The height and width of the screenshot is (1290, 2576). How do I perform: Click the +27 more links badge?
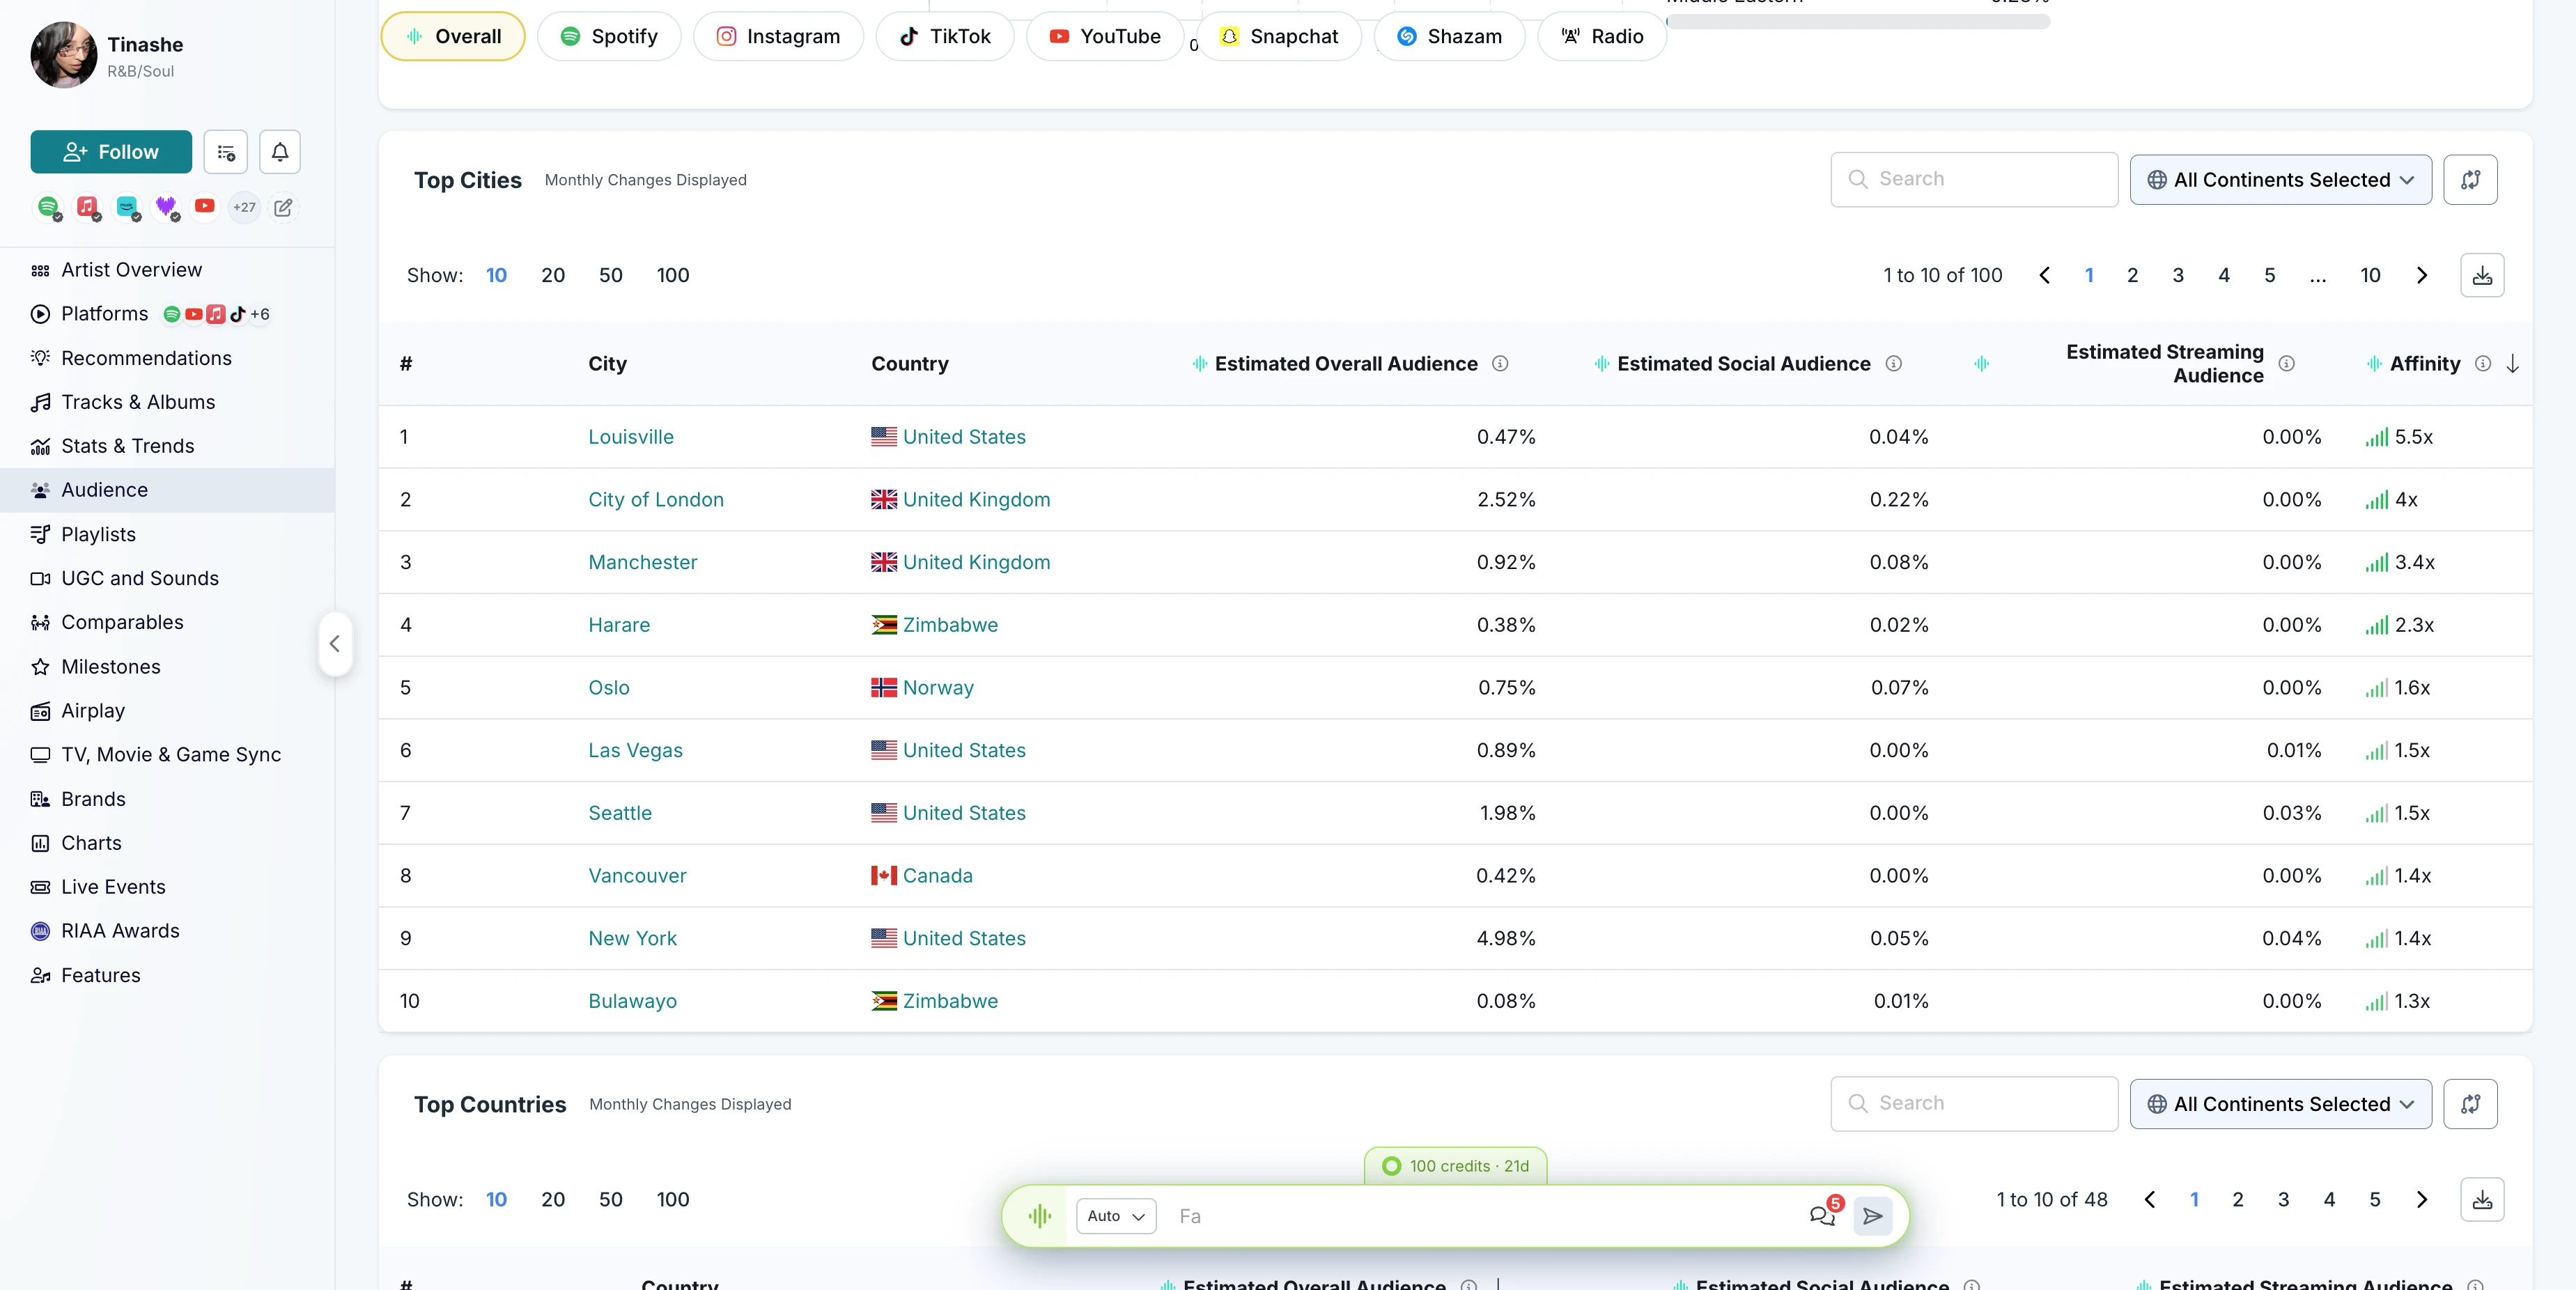[244, 208]
